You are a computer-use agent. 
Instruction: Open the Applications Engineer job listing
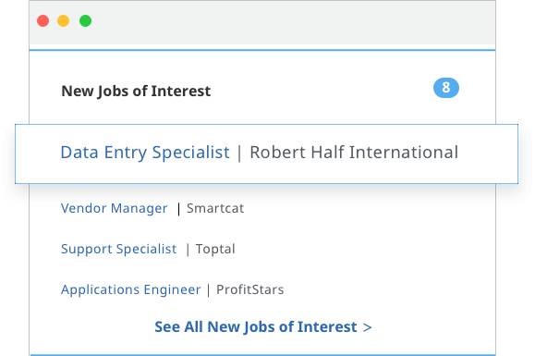click(x=130, y=289)
